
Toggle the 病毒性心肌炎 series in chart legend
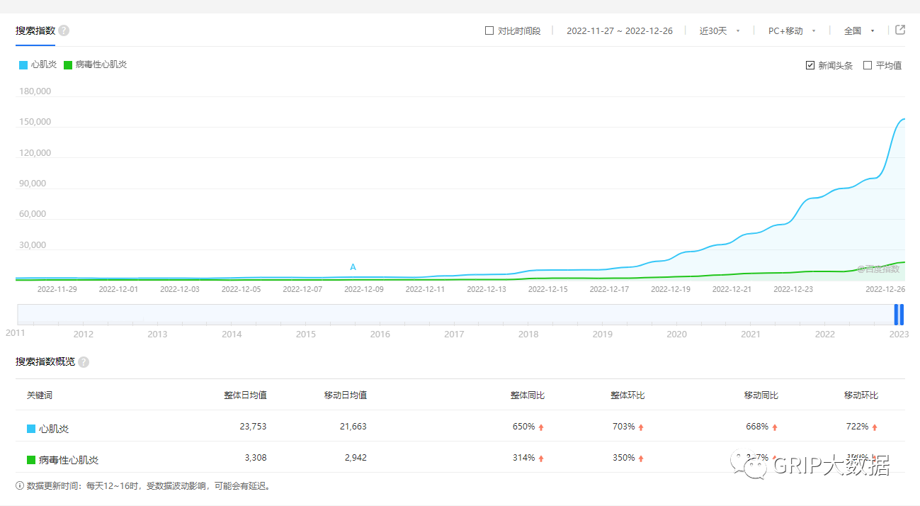(x=96, y=64)
